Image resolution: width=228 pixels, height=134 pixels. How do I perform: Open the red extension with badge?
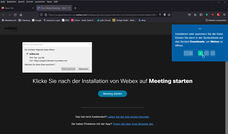(218, 15)
